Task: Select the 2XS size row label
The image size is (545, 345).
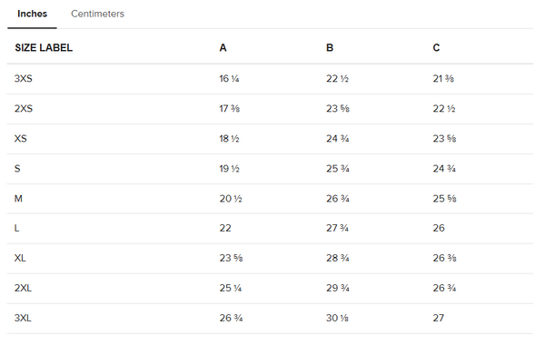Action: 24,109
